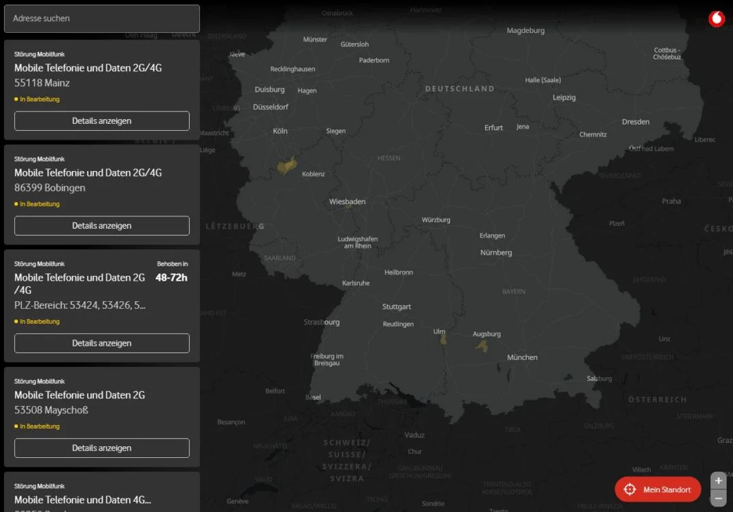Image resolution: width=733 pixels, height=512 pixels.
Task: Select the outage area marker below Augsburg
Action: click(482, 347)
